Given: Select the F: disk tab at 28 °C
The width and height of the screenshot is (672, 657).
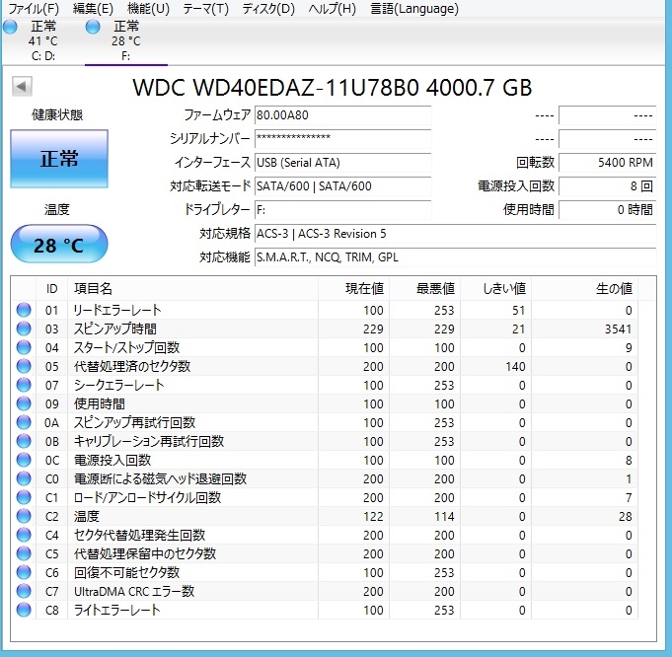Looking at the screenshot, I should pos(126,41).
